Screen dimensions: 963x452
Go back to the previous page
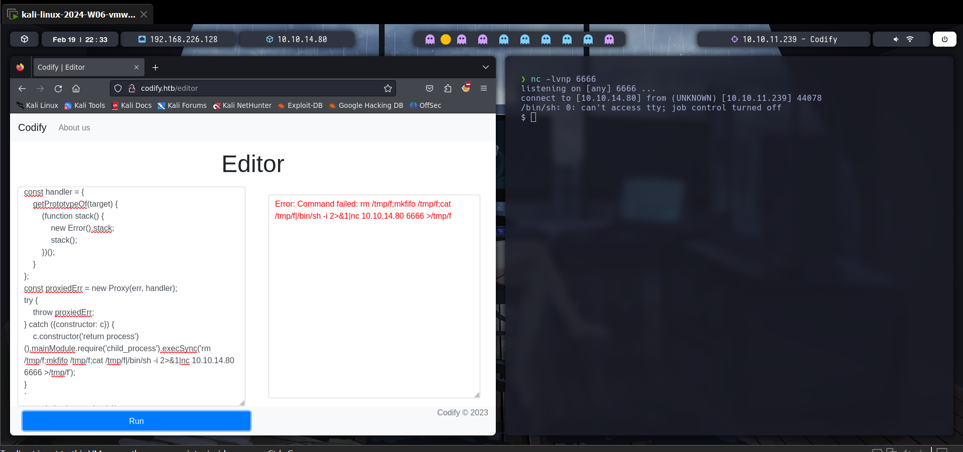22,88
